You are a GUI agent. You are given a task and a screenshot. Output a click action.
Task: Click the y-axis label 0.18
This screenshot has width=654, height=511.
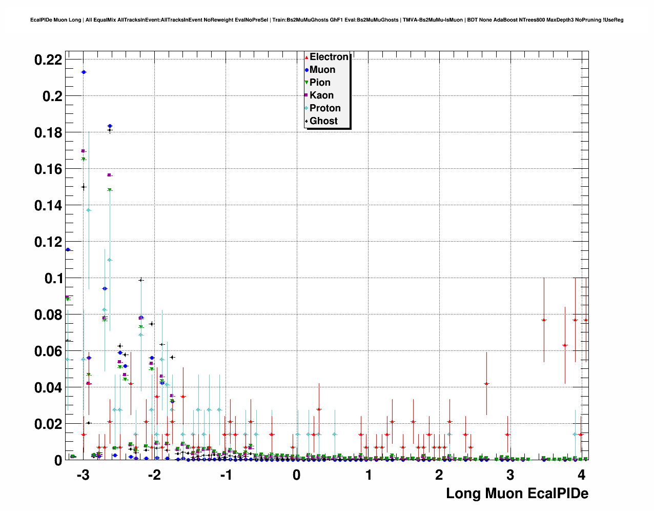point(48,133)
